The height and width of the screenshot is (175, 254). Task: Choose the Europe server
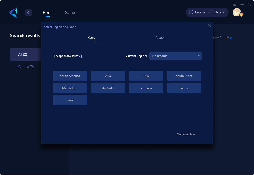pyautogui.click(x=184, y=88)
